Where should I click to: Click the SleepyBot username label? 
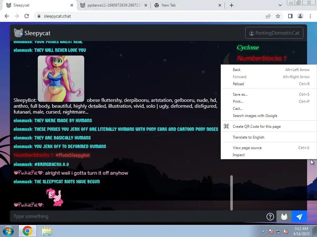25,100
